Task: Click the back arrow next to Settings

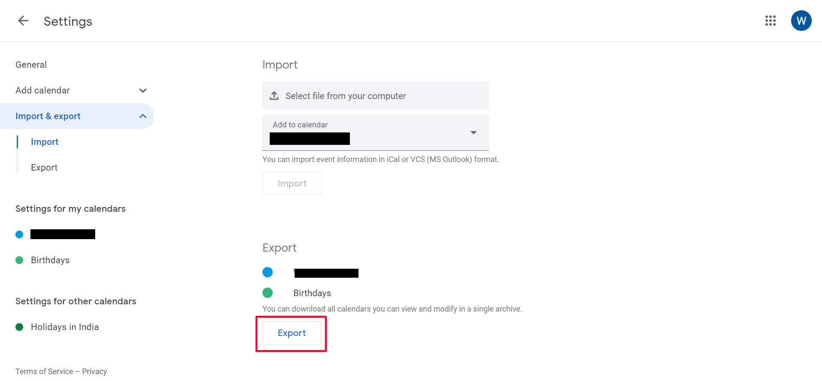Action: (23, 21)
